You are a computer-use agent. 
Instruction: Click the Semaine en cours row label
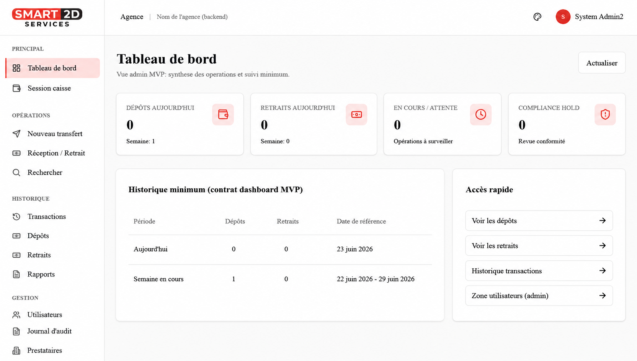158,279
